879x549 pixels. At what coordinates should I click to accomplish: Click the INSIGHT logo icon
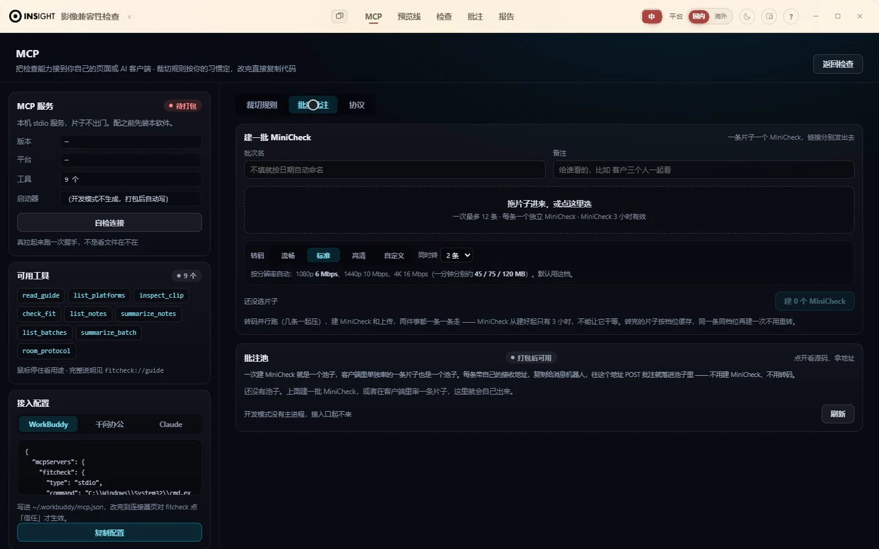(15, 16)
